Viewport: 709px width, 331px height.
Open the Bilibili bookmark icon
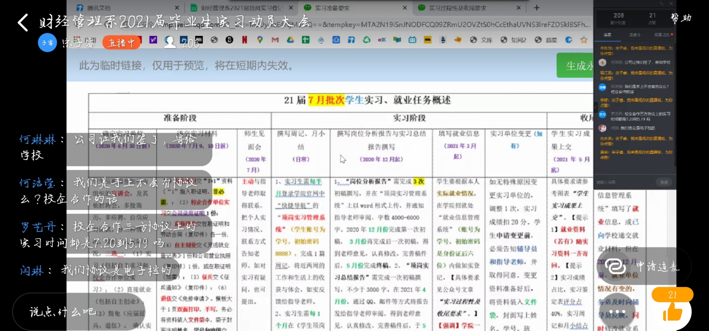click(x=412, y=40)
